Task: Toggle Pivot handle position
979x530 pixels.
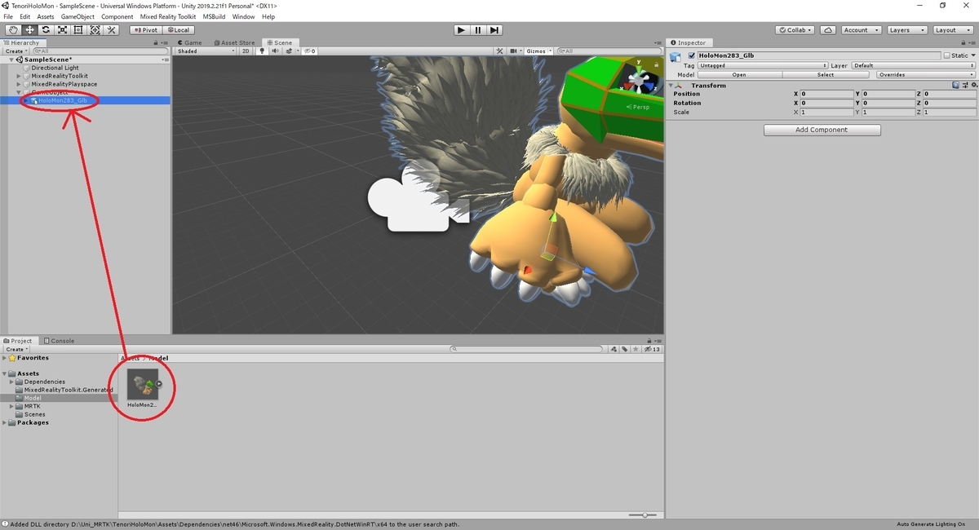Action: (x=145, y=30)
